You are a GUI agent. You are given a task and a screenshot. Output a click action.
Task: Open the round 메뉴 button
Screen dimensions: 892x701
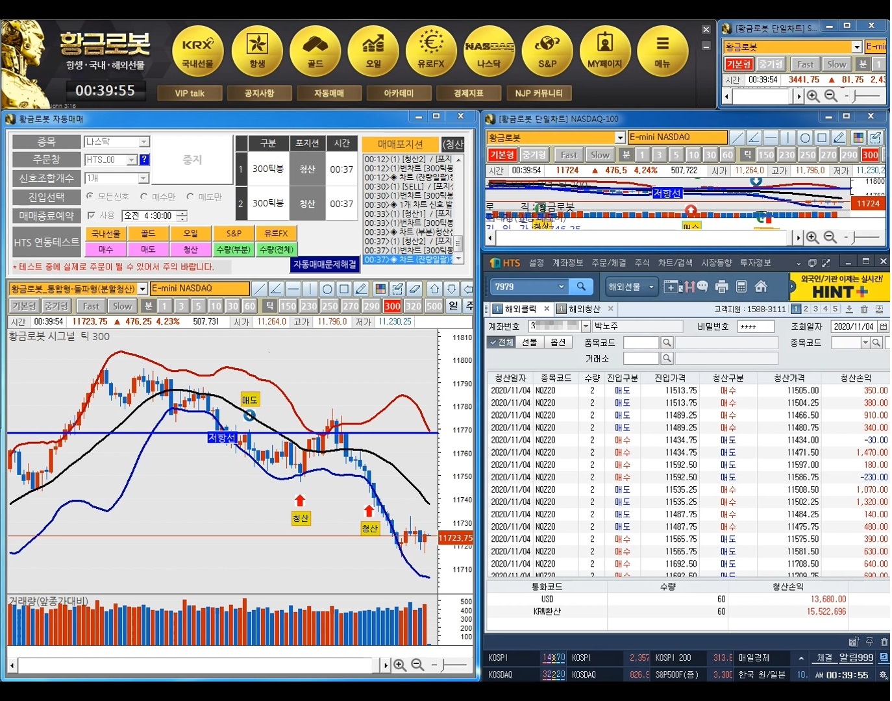663,51
